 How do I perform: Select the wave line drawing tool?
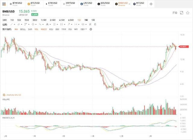[40, 24]
